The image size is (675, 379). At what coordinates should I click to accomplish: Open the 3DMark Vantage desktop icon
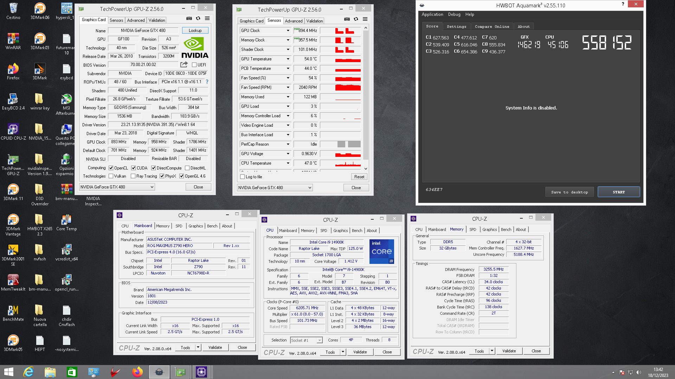(13, 225)
